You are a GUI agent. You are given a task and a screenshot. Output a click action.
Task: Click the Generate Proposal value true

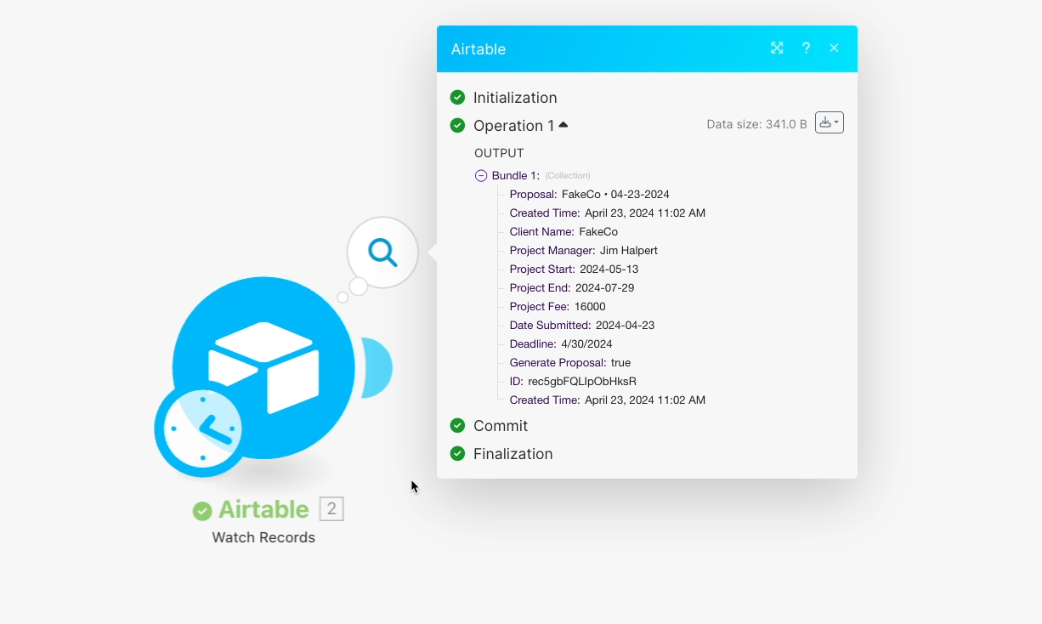pos(620,362)
